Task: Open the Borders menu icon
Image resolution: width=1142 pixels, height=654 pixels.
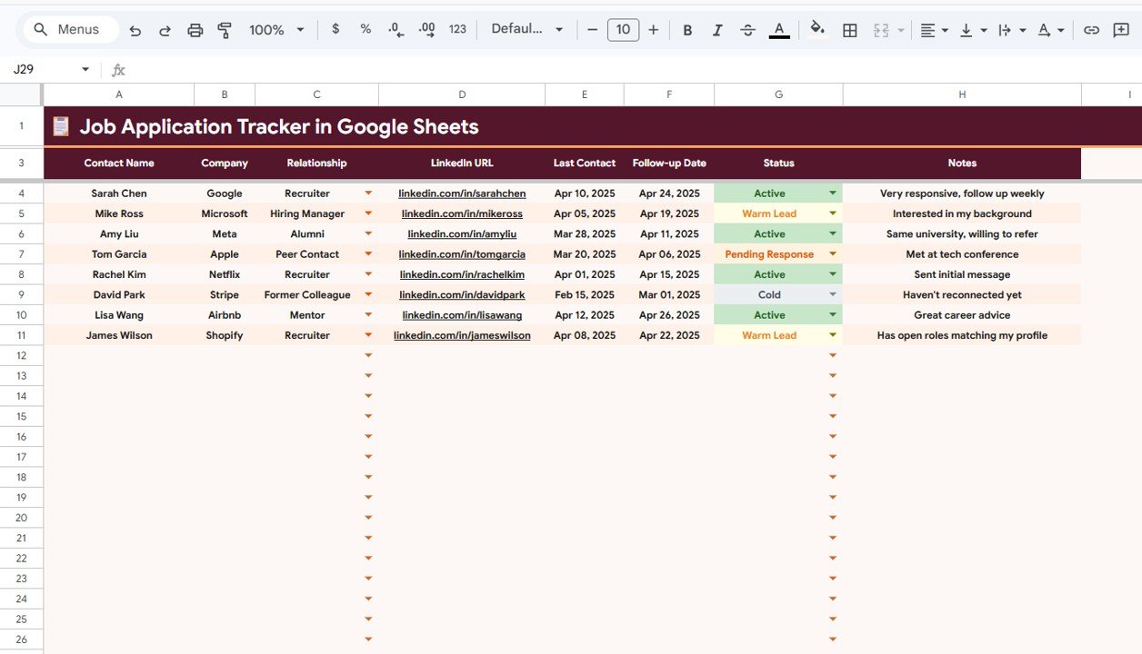Action: tap(849, 29)
